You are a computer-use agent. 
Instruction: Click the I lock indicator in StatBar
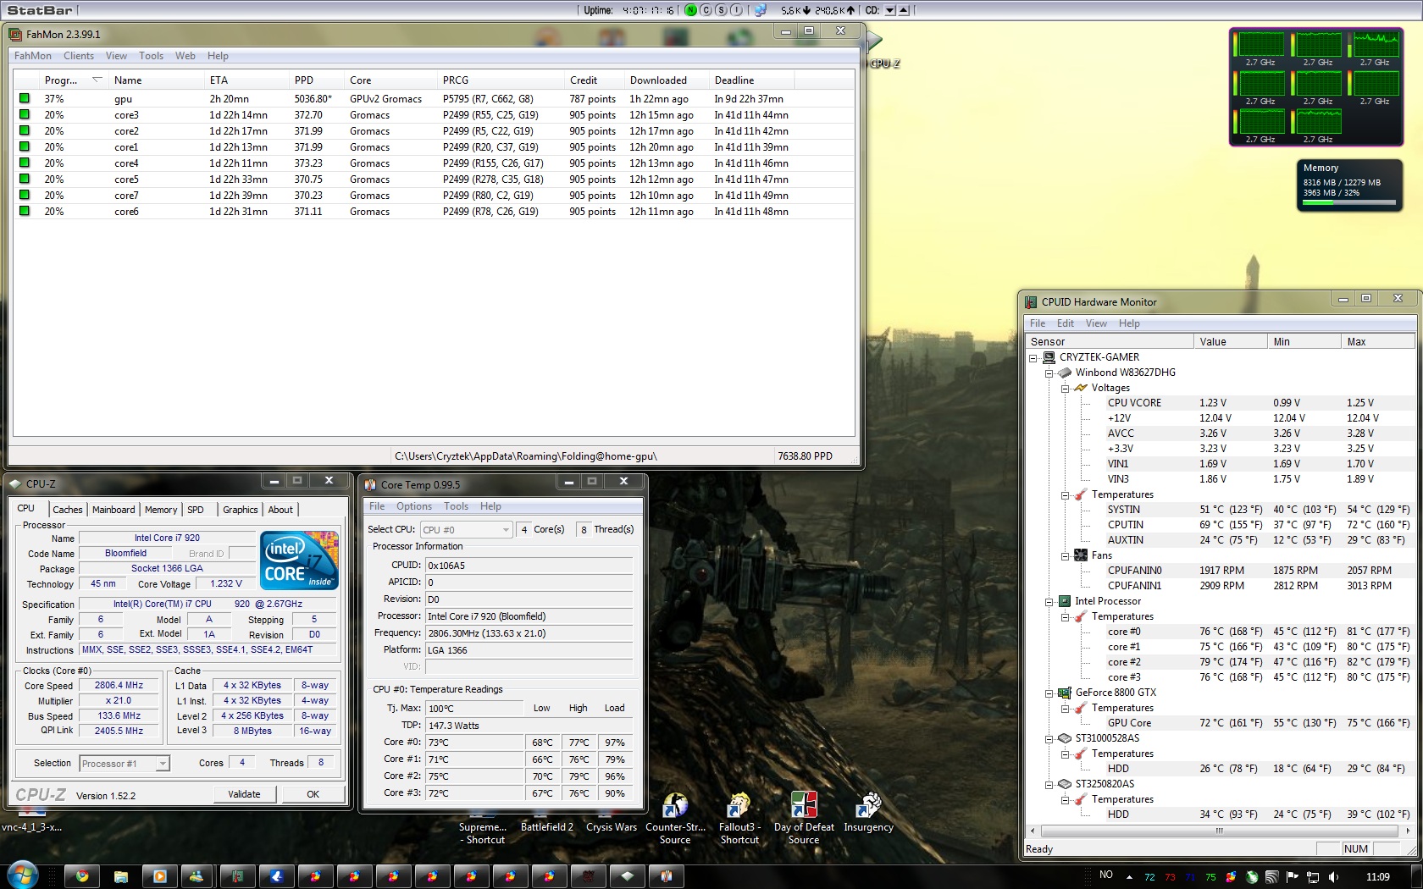click(737, 10)
